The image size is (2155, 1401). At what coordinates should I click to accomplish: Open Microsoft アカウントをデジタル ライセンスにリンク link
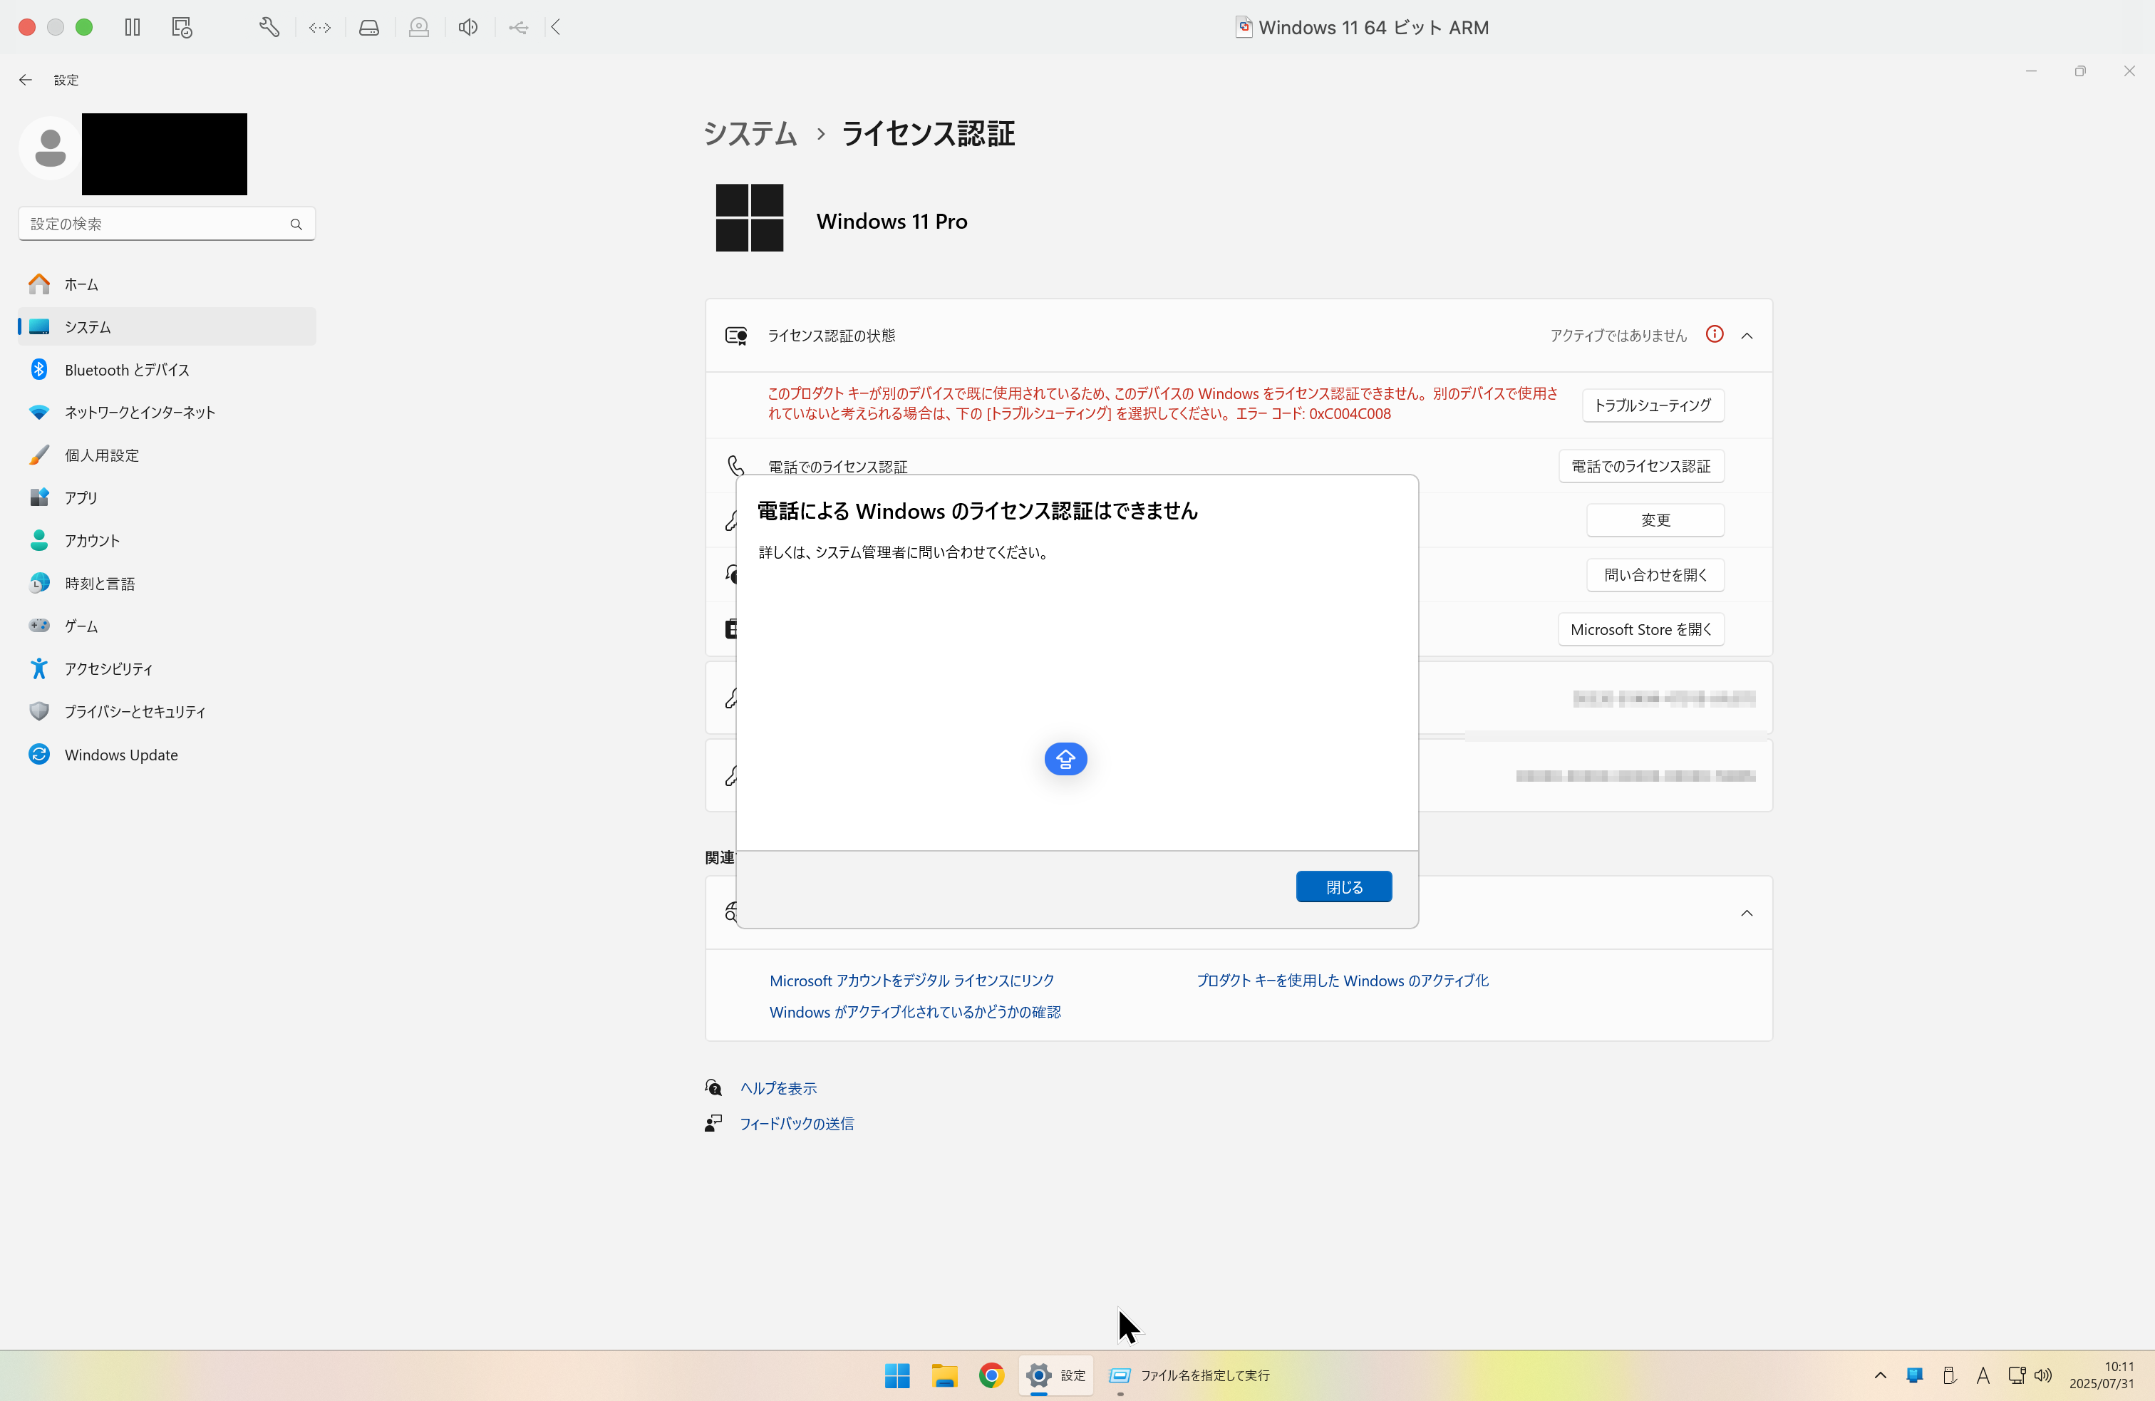point(911,980)
